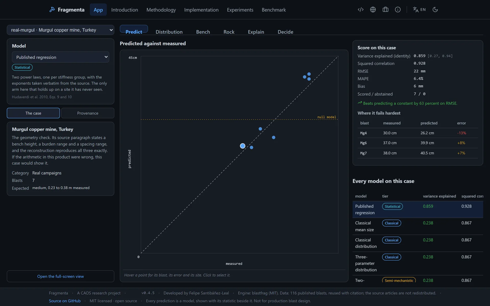Expand the Published regression model dropdown

(60, 57)
